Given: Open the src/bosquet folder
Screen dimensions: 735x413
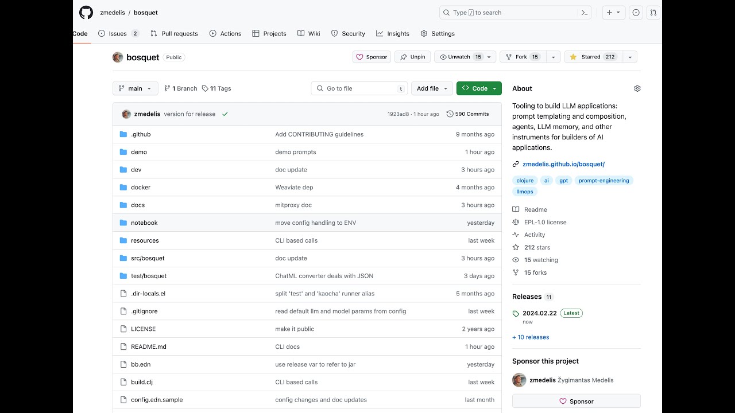Looking at the screenshot, I should tap(148, 258).
